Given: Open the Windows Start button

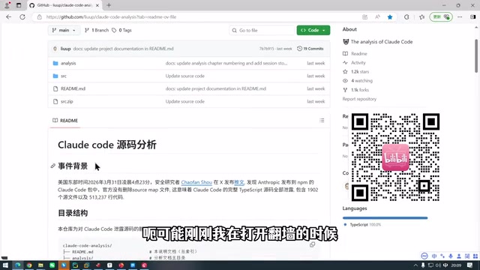Looking at the screenshot, I should [5, 265].
